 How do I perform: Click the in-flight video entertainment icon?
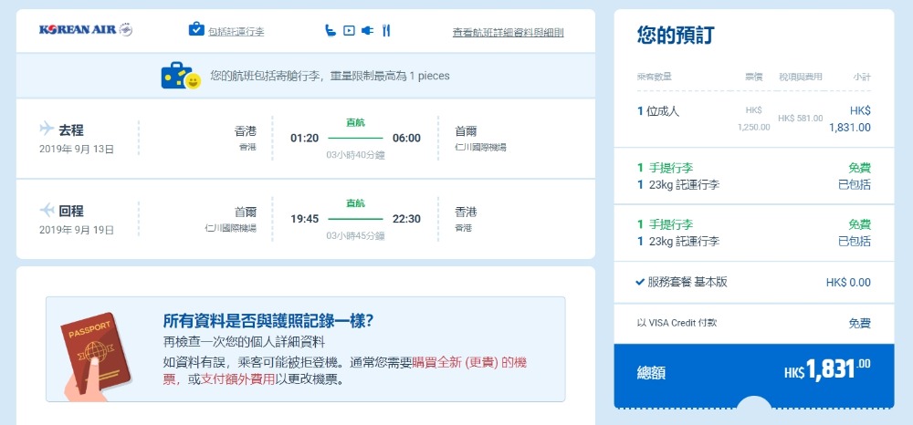(x=349, y=31)
